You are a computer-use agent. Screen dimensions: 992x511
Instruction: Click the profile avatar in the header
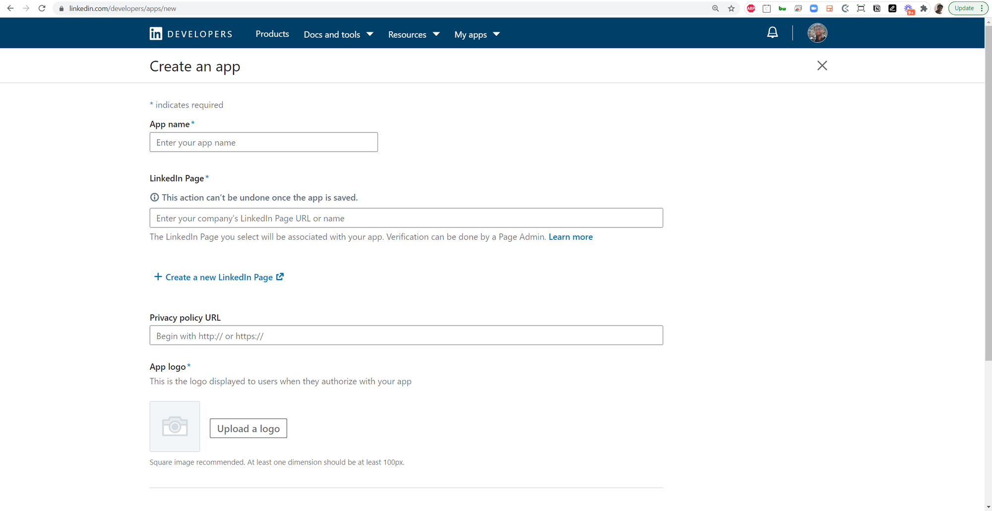coord(817,33)
